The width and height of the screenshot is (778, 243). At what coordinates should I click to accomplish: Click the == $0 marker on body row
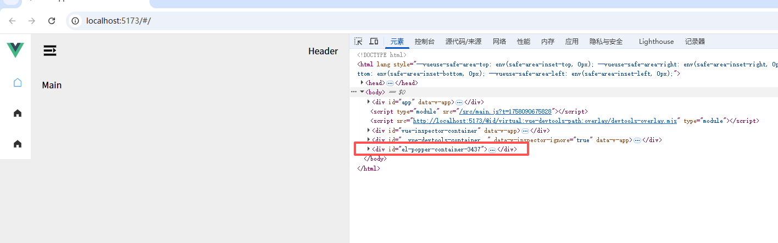tap(398, 92)
